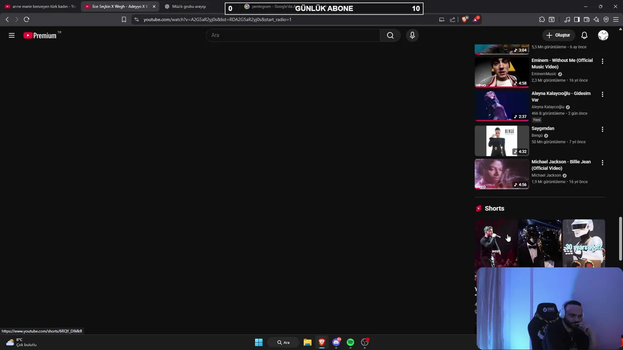Open options for Eminem Without Me video
This screenshot has height=350, width=623.
[x=603, y=61]
